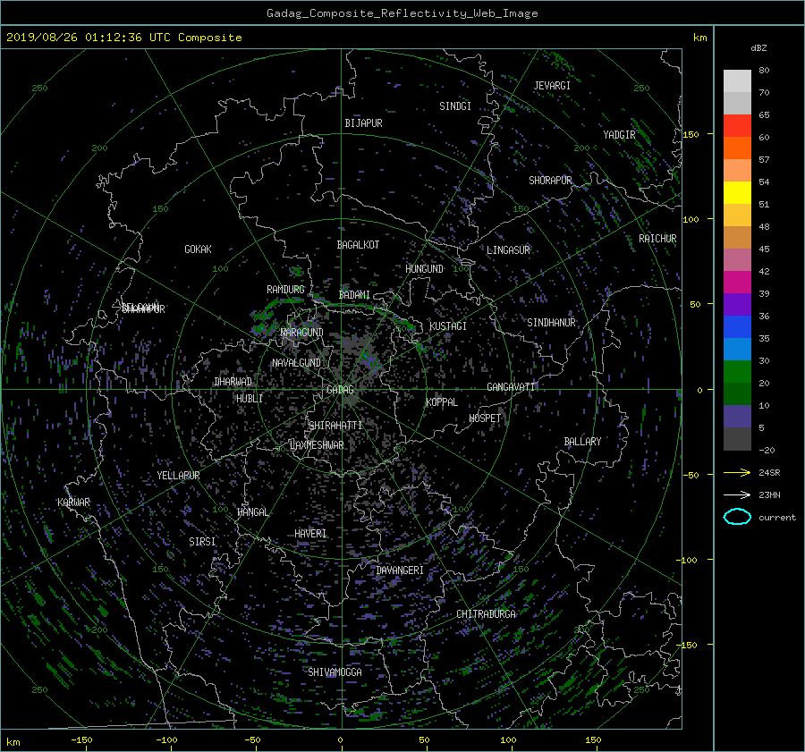Select the 'HANGAL' map label
Image resolution: width=805 pixels, height=752 pixels.
coord(252,512)
